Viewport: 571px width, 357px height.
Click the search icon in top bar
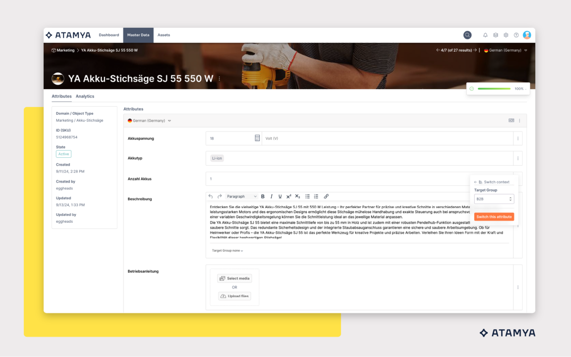coord(467,35)
